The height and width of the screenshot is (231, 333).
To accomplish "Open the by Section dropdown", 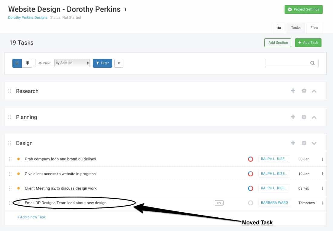I will 72,63.
